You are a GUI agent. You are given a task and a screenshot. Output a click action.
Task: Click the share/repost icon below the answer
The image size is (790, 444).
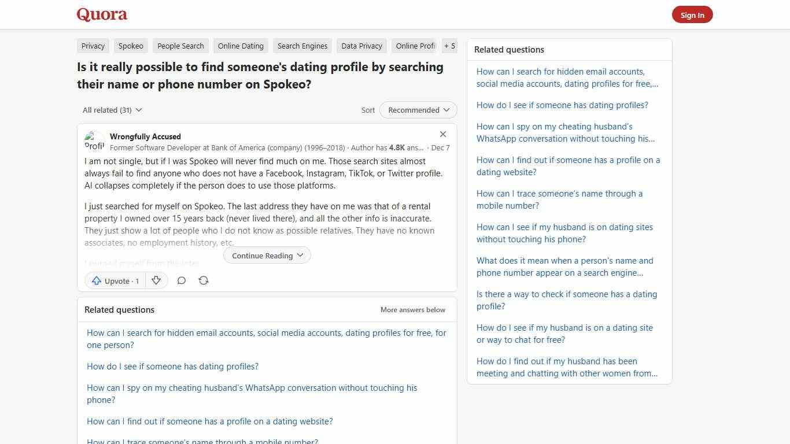coord(203,280)
